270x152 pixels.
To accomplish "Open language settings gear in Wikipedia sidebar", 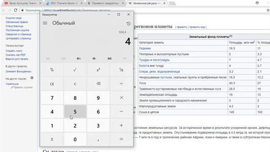I will pyautogui.click(x=32, y=78).
